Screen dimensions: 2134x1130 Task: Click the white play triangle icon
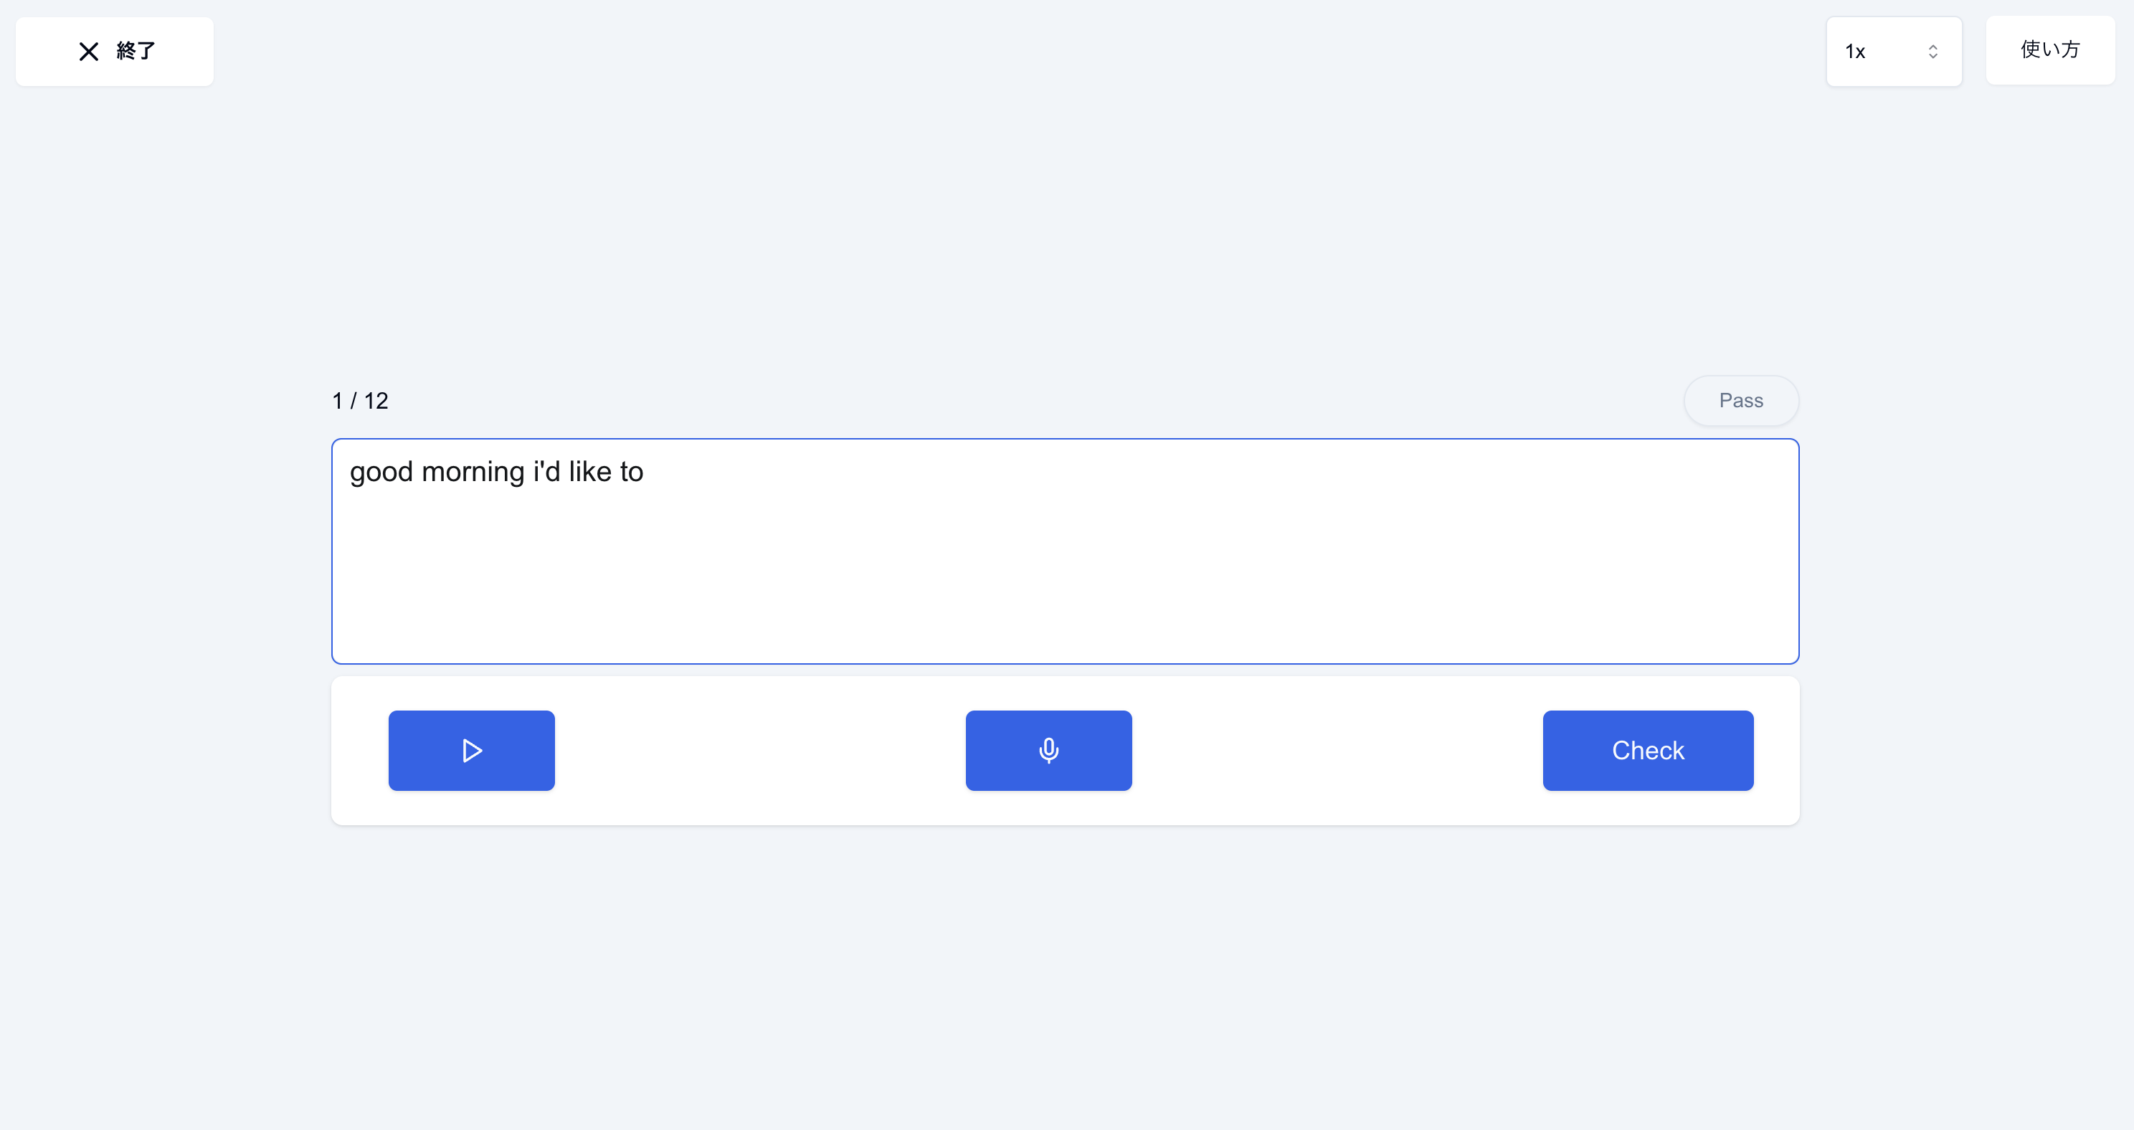coord(473,751)
